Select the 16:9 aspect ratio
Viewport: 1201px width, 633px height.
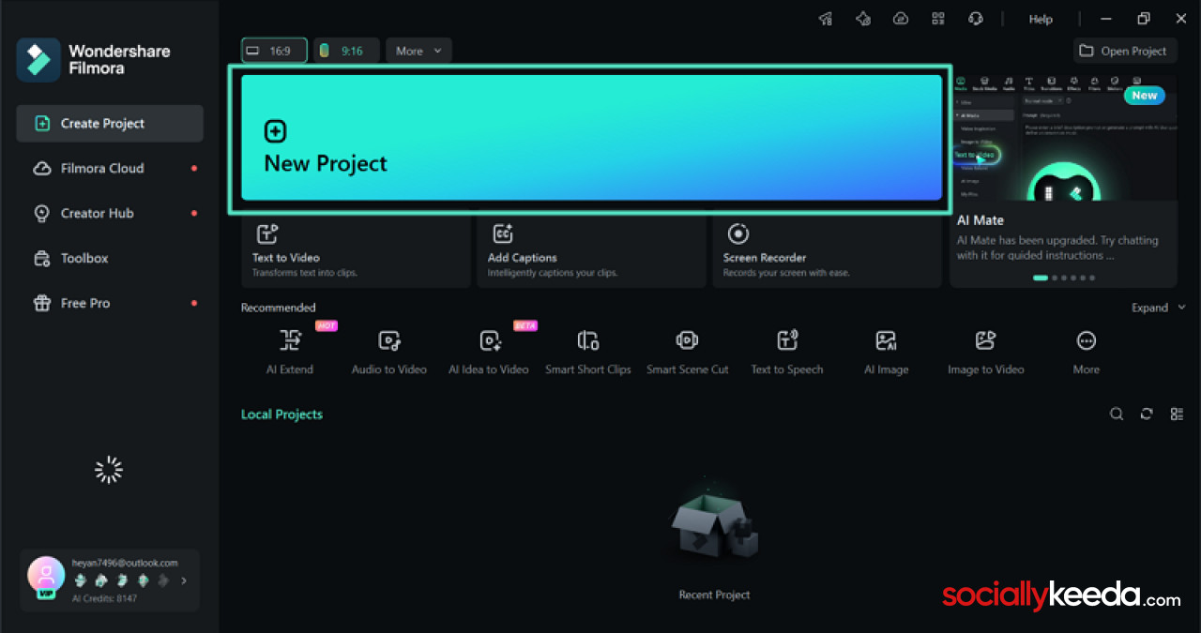click(274, 51)
